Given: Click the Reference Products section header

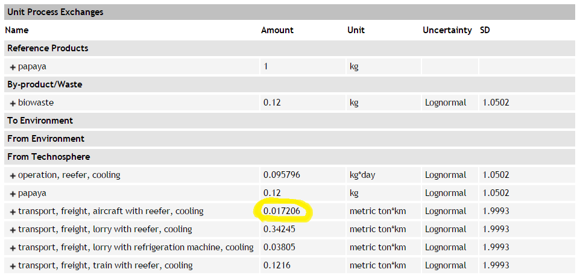Looking at the screenshot, I should [x=48, y=48].
